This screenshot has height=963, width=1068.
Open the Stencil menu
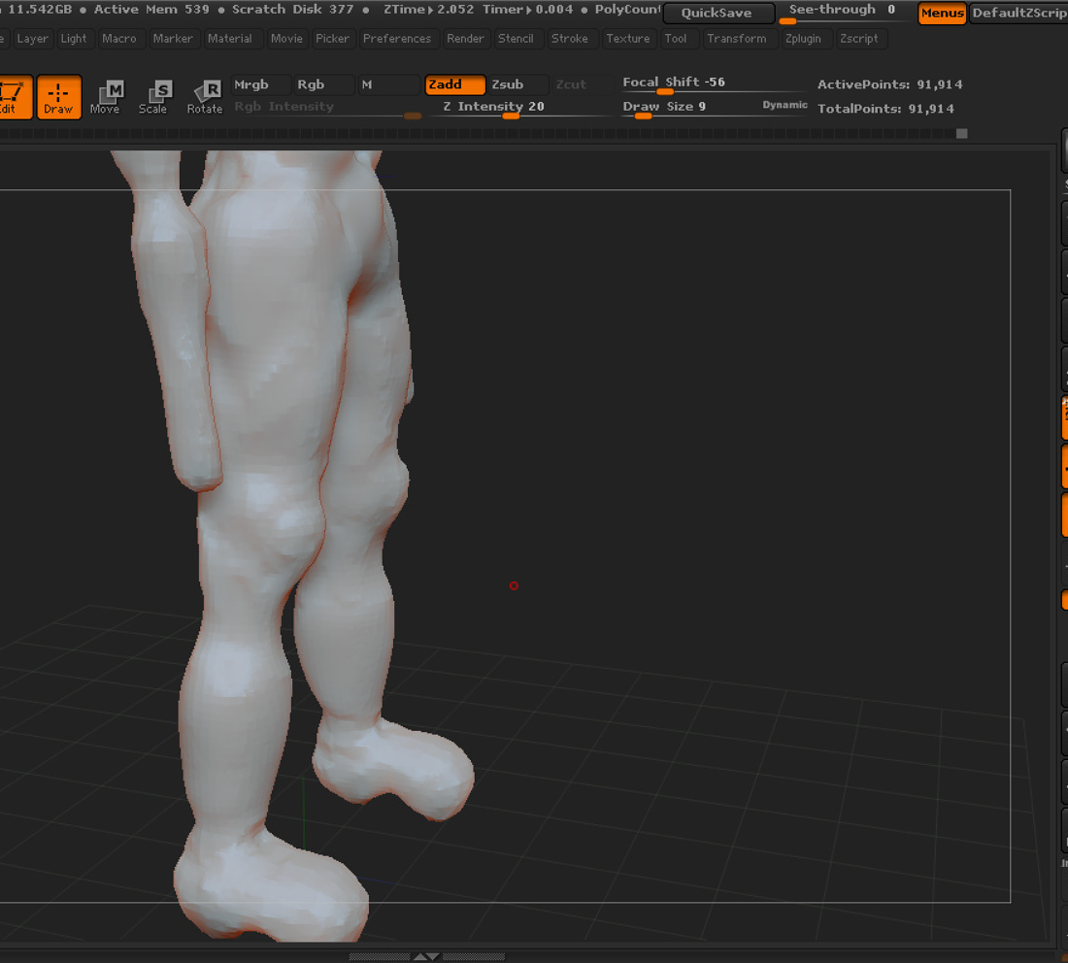[x=516, y=39]
